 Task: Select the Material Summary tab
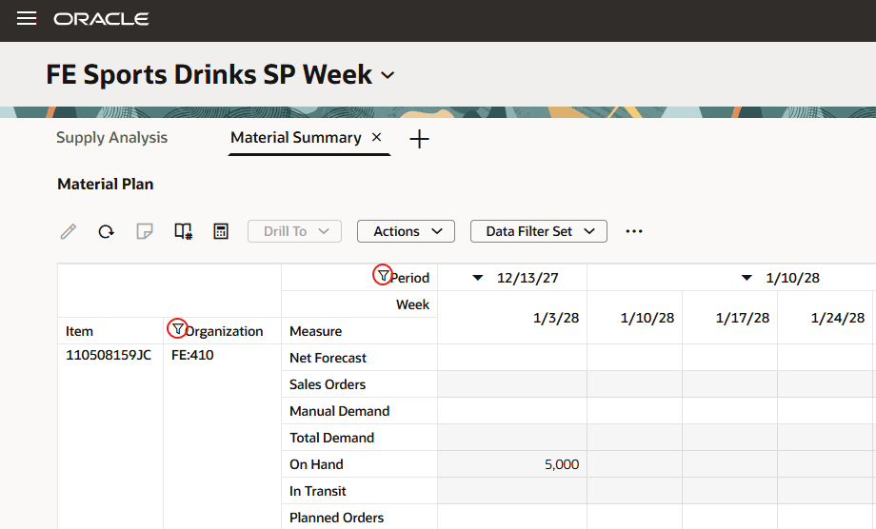[295, 137]
